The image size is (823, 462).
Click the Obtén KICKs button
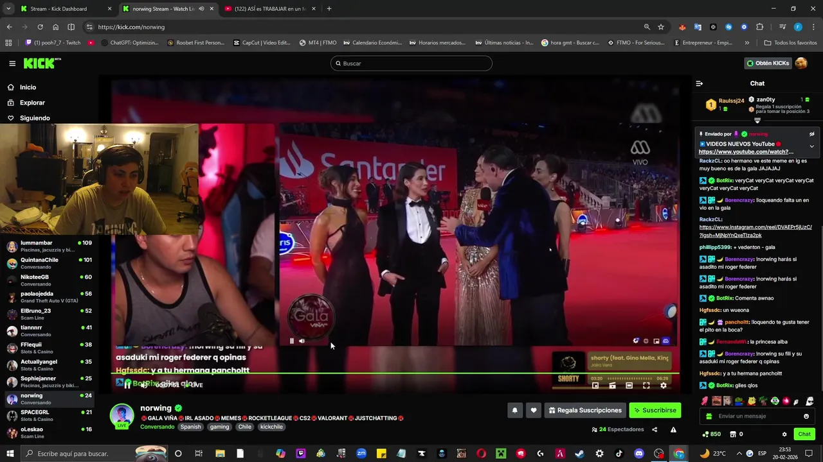768,64
